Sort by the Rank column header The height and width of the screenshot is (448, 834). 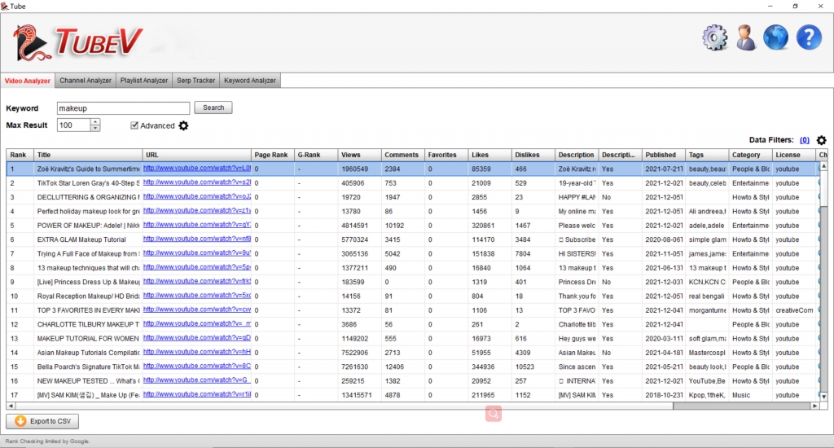pyautogui.click(x=20, y=155)
